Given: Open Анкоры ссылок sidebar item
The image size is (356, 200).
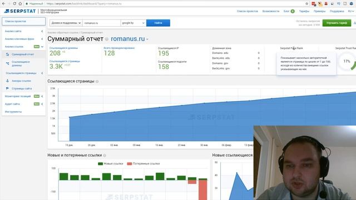Looking at the screenshot, I should pos(21,81).
